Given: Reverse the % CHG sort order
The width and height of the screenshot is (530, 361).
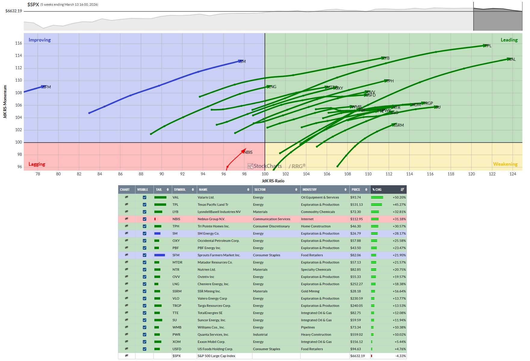Looking at the screenshot, I should pos(389,190).
